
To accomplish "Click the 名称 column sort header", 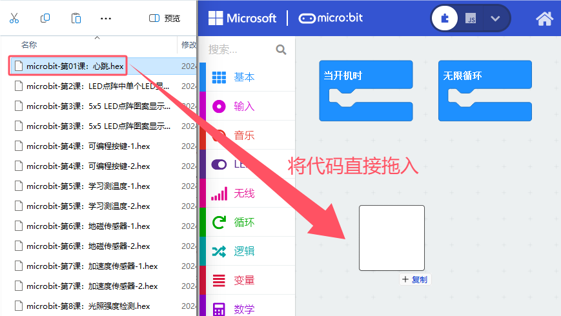I will click(29, 45).
